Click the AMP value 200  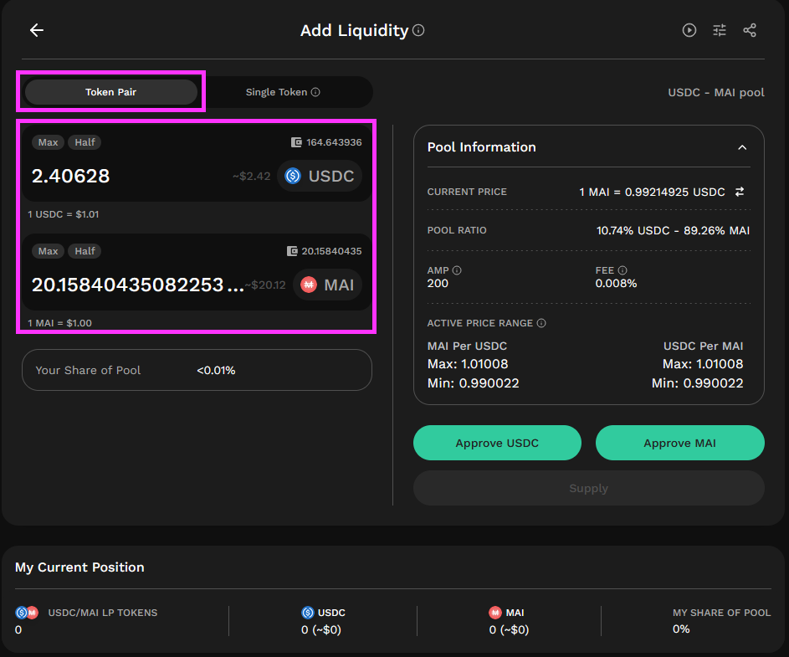click(x=438, y=284)
